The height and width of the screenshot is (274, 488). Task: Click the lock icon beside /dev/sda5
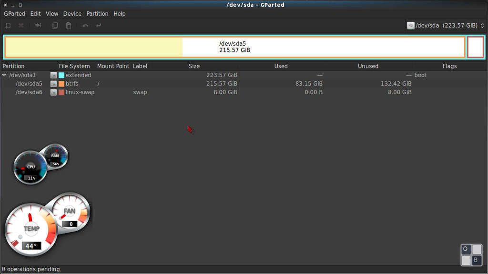[53, 84]
